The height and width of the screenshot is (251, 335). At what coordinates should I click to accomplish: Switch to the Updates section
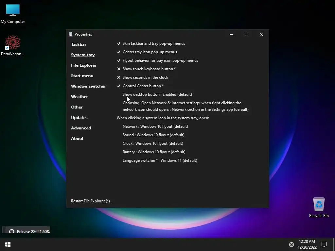[x=79, y=118]
